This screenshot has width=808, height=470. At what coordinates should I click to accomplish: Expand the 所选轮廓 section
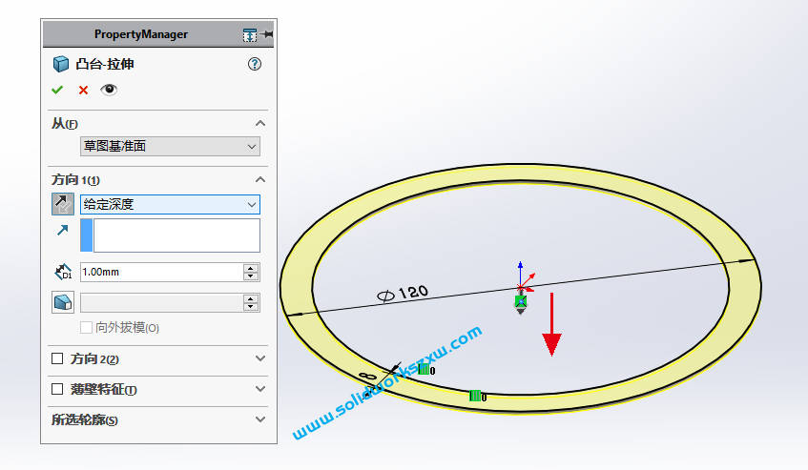tap(260, 419)
